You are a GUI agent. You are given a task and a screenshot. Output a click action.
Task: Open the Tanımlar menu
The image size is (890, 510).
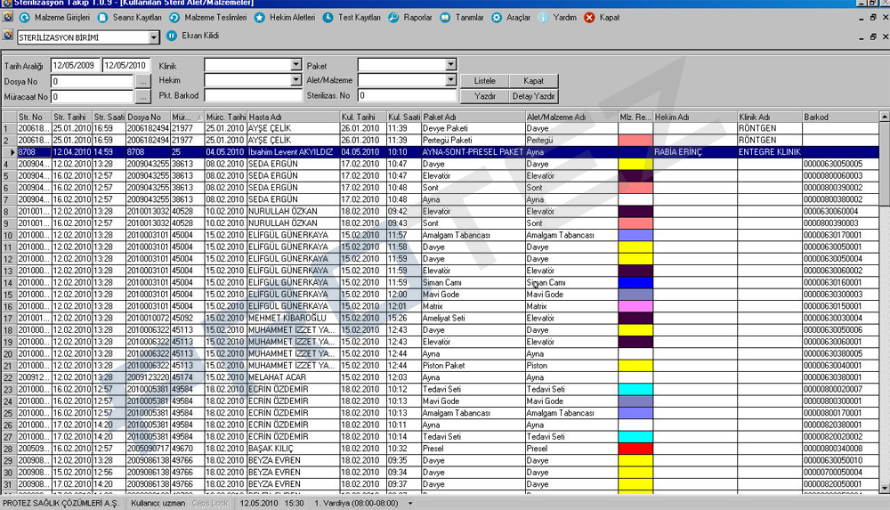[x=469, y=18]
